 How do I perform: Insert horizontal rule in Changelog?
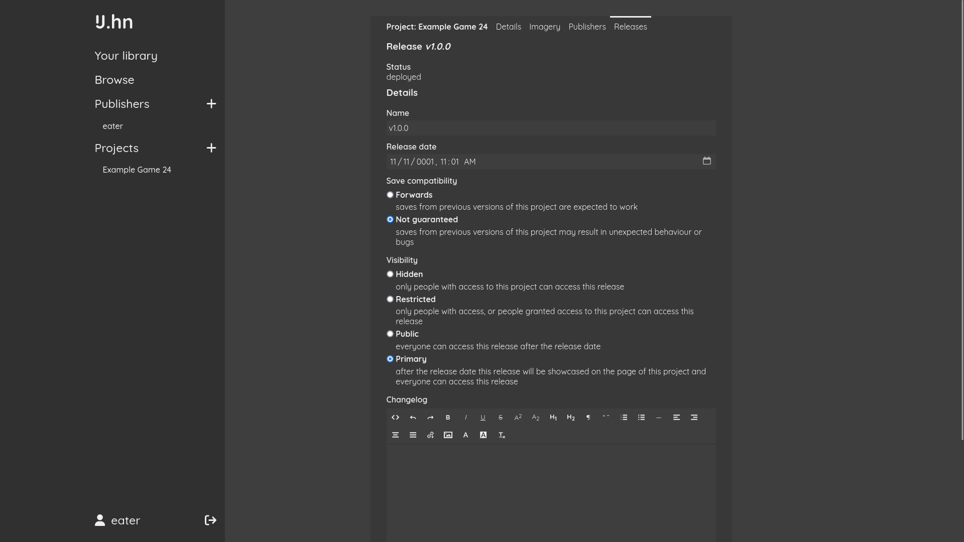point(659,418)
